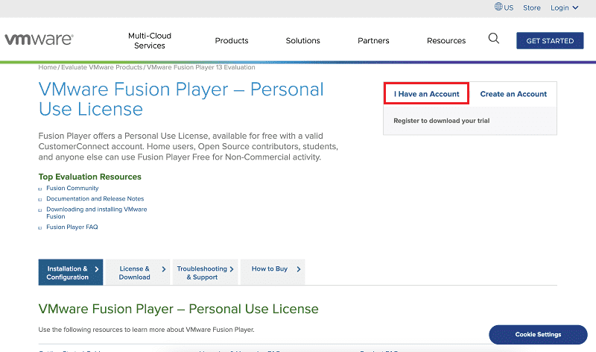Screen dimensions: 596x352
Task: Open Cookie Settings
Action: (x=538, y=335)
